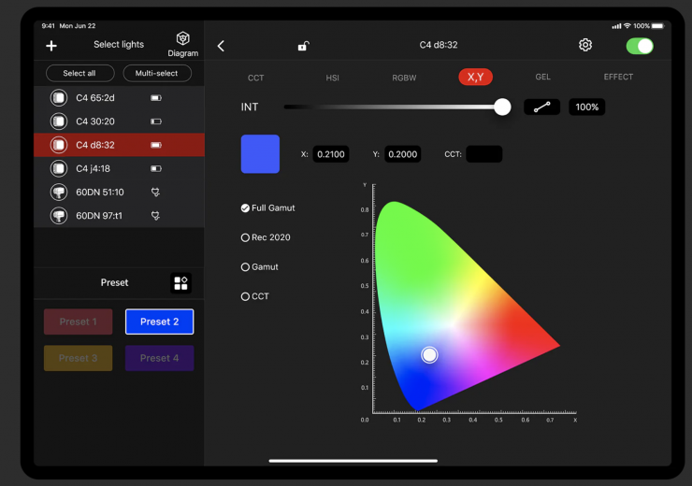Open the preset grid icon
The width and height of the screenshot is (692, 486).
[x=180, y=283]
